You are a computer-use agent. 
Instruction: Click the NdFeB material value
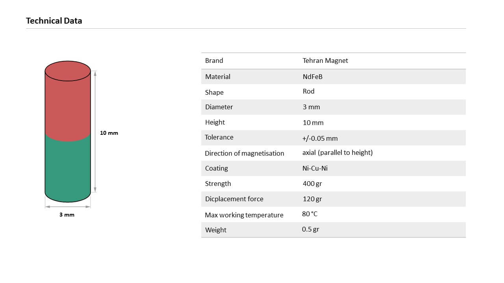pyautogui.click(x=312, y=77)
